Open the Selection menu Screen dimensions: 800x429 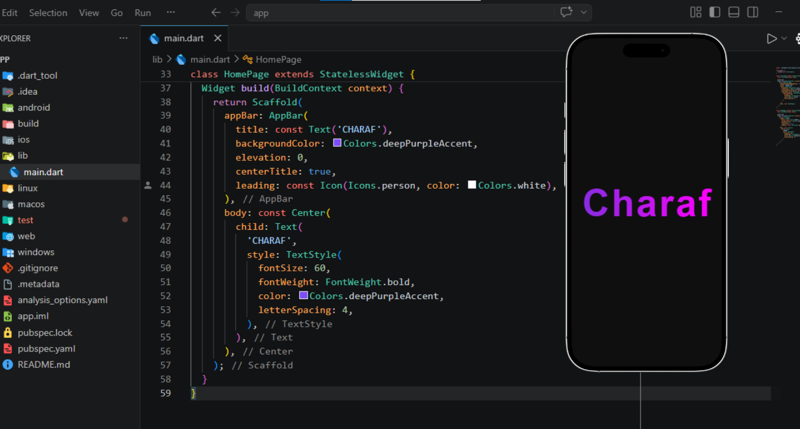point(48,12)
